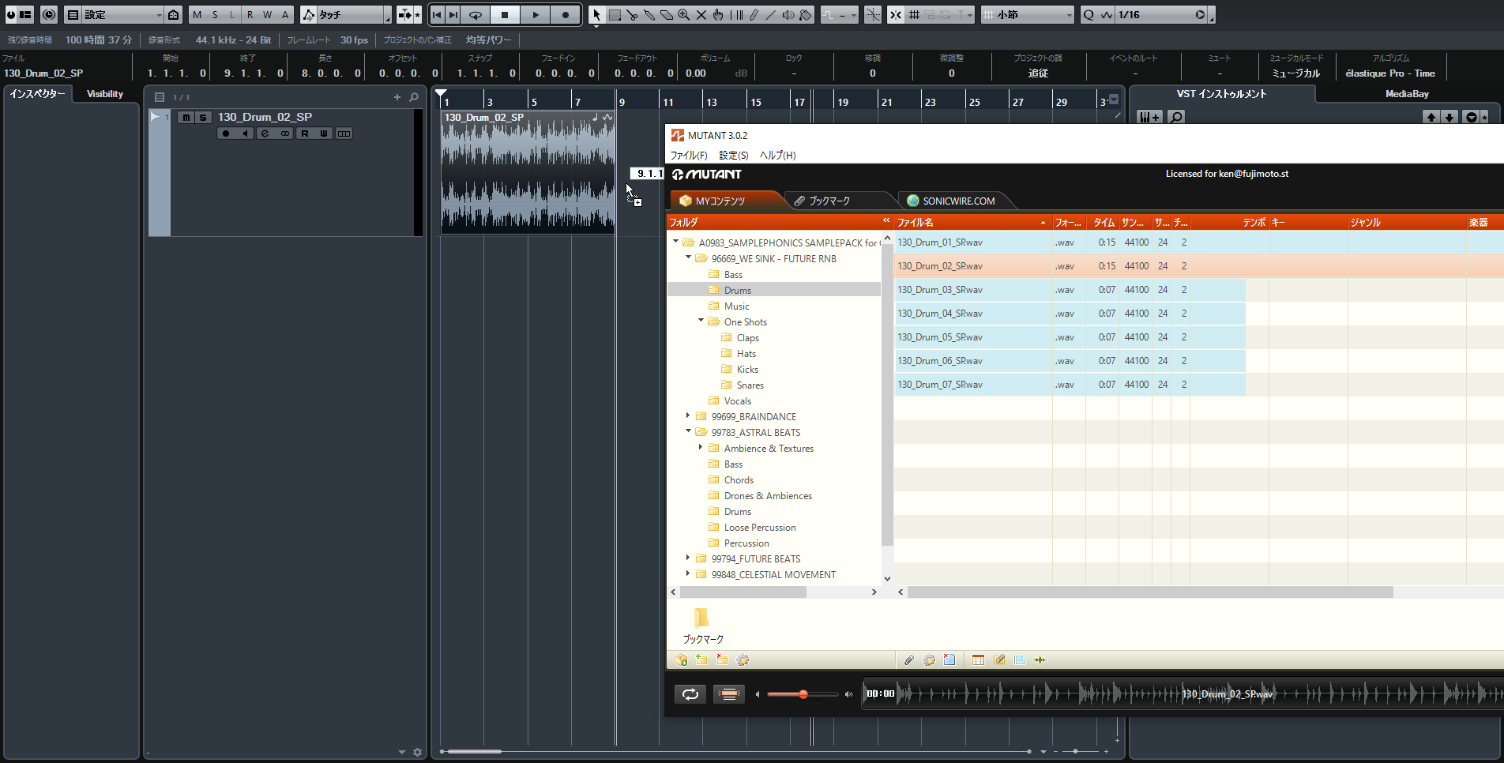Collapse the A0983_SAMPLEPHONICS SAMPLEPACK folder
Viewport: 1504px width, 763px height.
[x=675, y=242]
